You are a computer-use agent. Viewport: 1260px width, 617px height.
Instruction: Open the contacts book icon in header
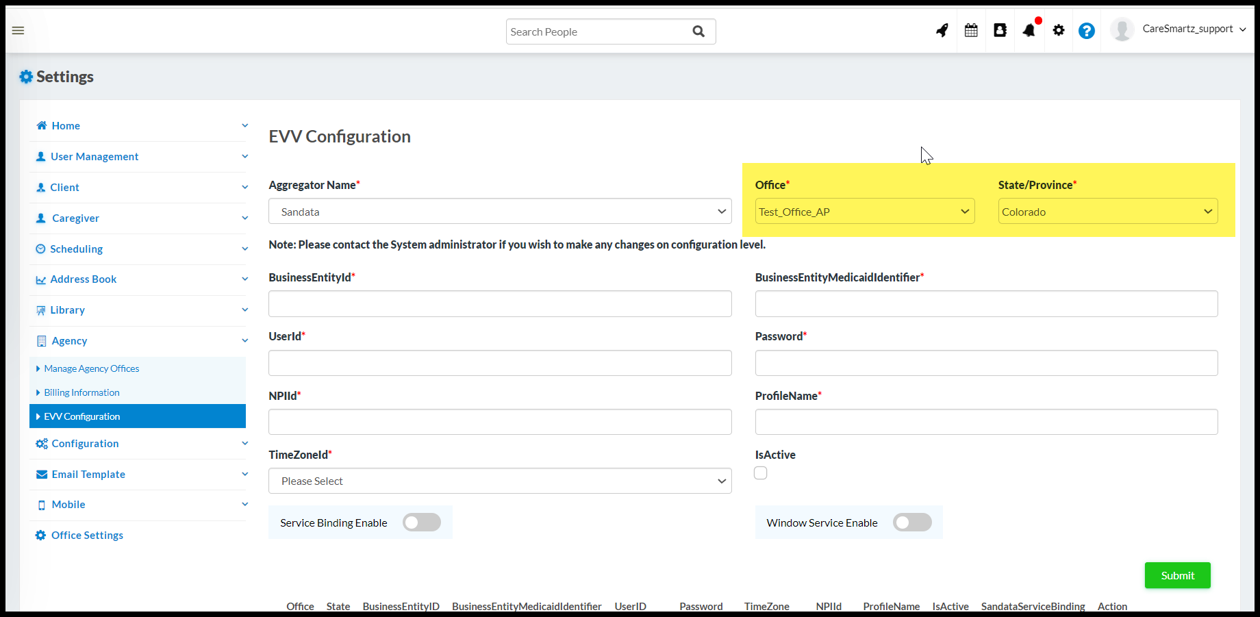coord(1000,30)
